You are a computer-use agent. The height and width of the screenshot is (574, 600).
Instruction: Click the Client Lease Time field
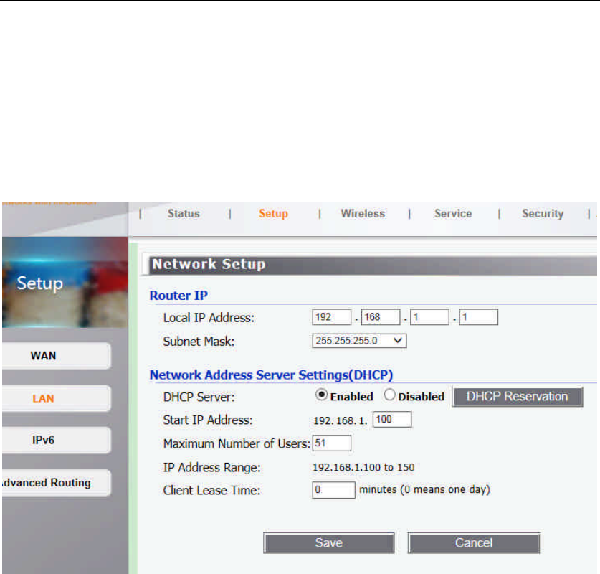[x=333, y=490]
